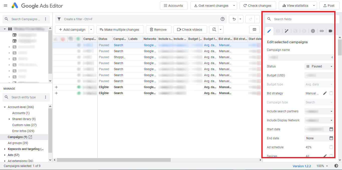Open the Undo history dropdown arrow

240,19
